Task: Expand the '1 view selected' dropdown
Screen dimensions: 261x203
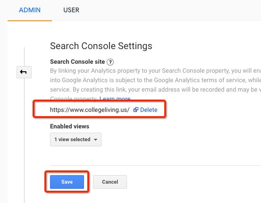Action: (76, 139)
